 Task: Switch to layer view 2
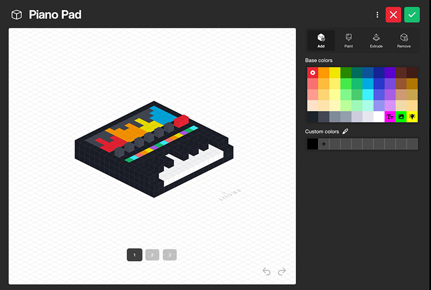(152, 255)
